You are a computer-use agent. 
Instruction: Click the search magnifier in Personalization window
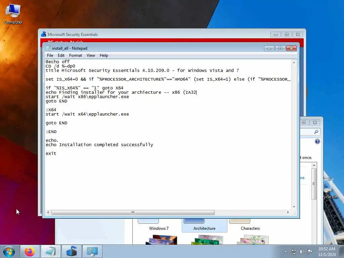[x=316, y=132]
